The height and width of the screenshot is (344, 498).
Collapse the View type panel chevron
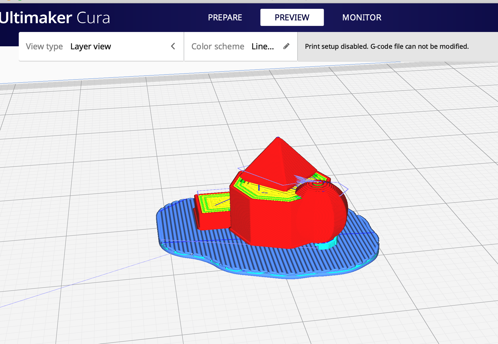[x=173, y=46]
